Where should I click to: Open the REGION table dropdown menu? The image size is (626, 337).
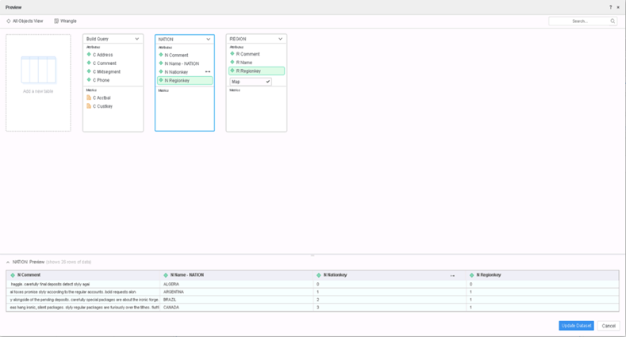(280, 39)
